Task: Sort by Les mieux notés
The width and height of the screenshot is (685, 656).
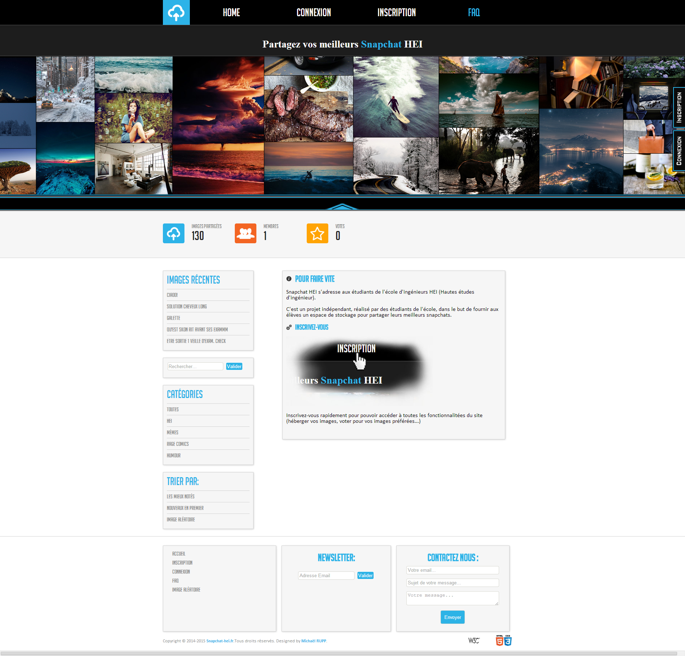Action: click(181, 497)
